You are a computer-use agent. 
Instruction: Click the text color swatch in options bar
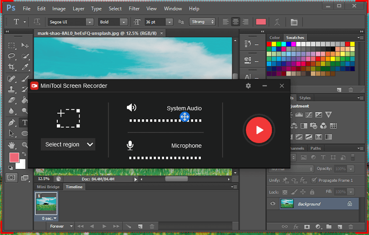(x=261, y=22)
